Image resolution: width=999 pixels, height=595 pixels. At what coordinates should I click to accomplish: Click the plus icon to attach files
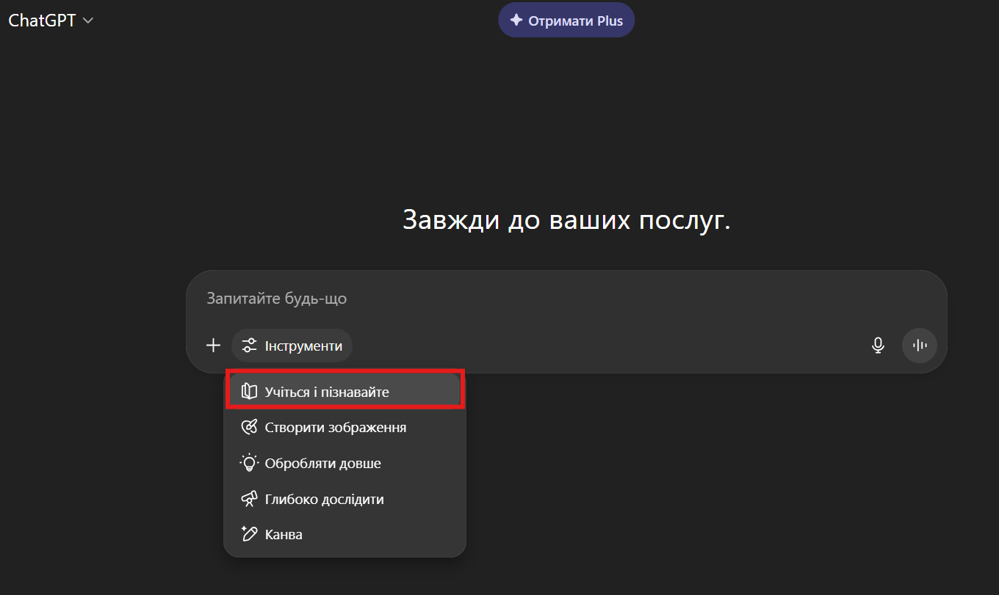213,346
